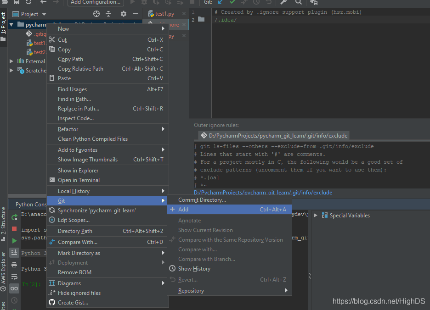The width and height of the screenshot is (430, 310).
Task: Click the console history clock icon
Action: [x=14, y=301]
